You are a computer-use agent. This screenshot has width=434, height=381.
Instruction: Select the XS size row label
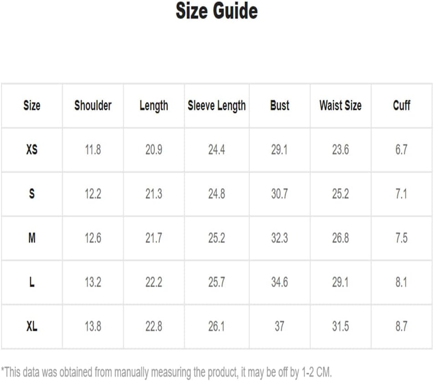coord(32,149)
